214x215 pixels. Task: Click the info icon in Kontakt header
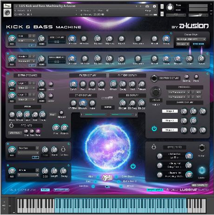154,7
